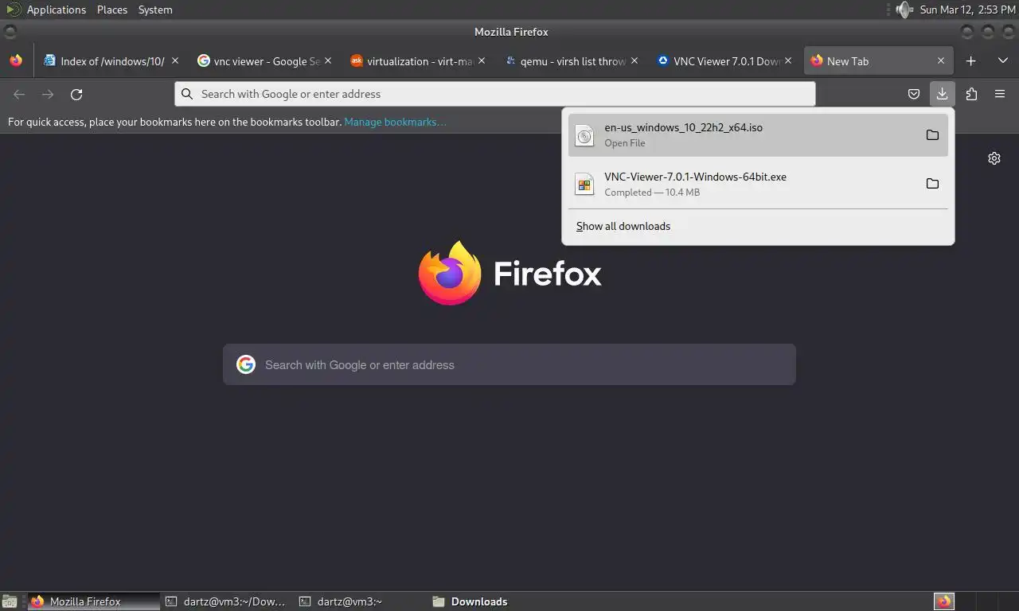Viewport: 1019px width, 611px height.
Task: Click the Firefox notification tray icon
Action: (944, 601)
